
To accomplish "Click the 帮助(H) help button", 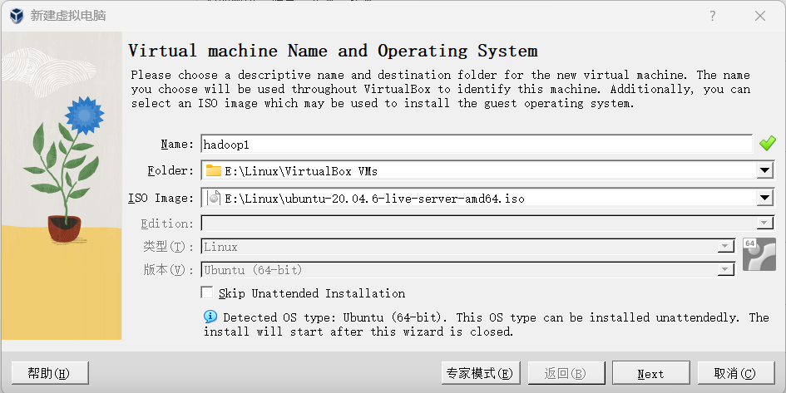I will tap(49, 373).
